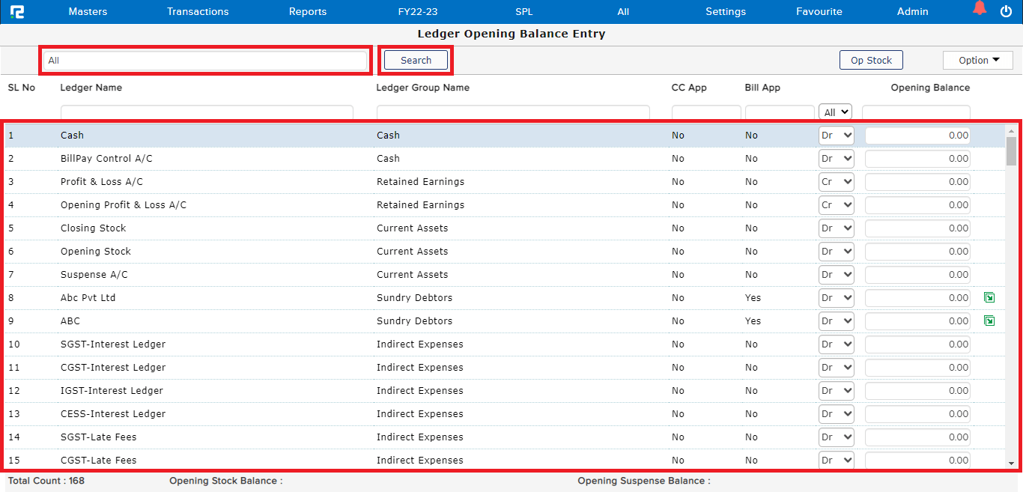This screenshot has width=1023, height=492.
Task: Open the Reports menu
Action: click(308, 11)
